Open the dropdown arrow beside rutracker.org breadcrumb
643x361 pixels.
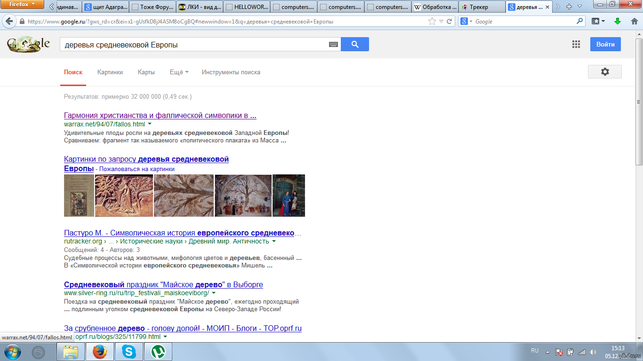coord(274,242)
